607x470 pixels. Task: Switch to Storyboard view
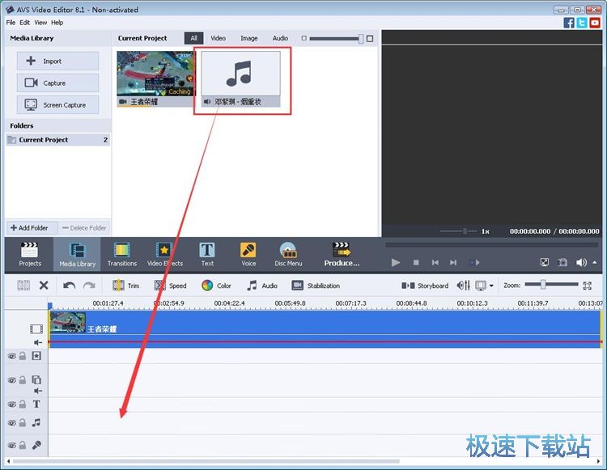pos(425,286)
